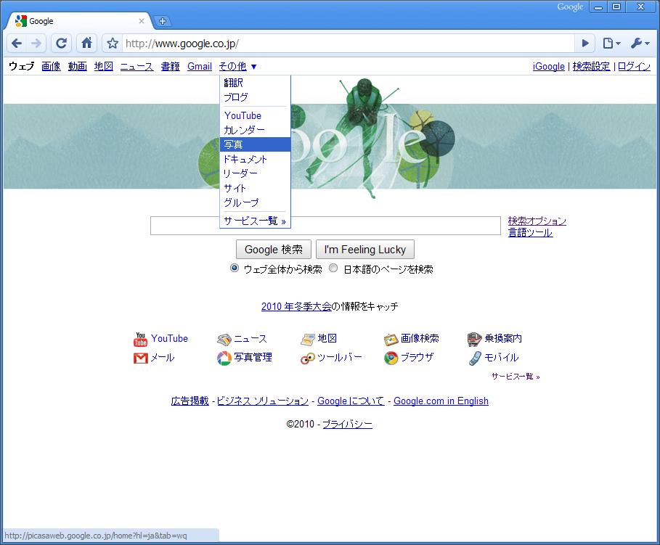This screenshot has height=545, width=660.
Task: Click the browser Forward arrow
Action: tap(36, 44)
